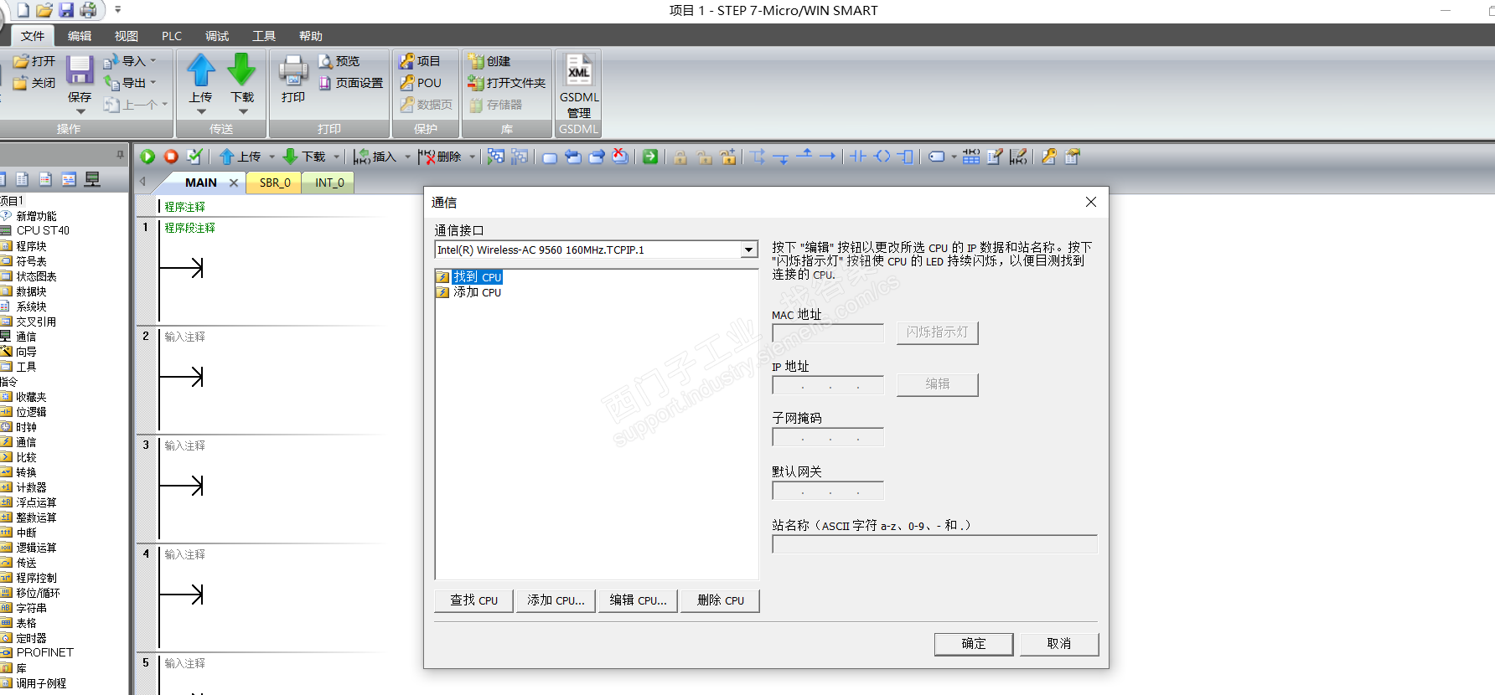1495x695 pixels.
Task: Click the first padlock icon in toolbar
Action: [x=680, y=157]
